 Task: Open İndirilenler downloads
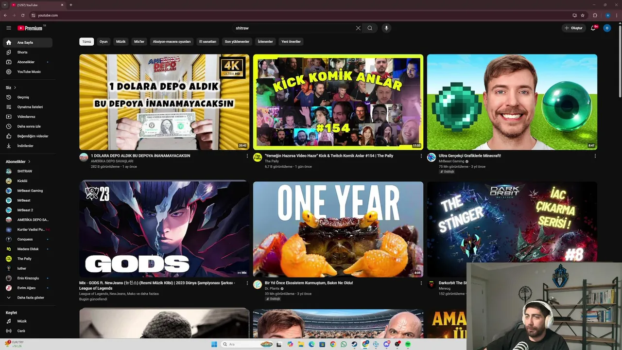pyautogui.click(x=28, y=146)
